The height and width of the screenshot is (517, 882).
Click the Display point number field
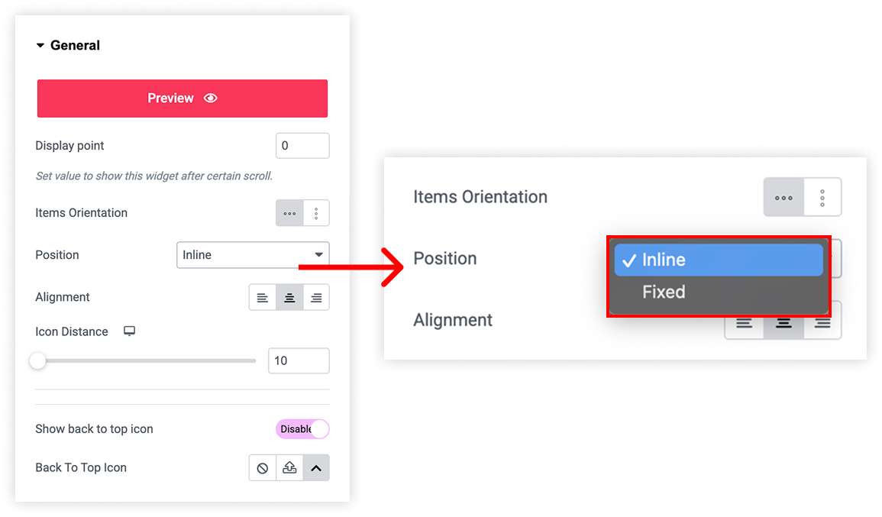302,146
